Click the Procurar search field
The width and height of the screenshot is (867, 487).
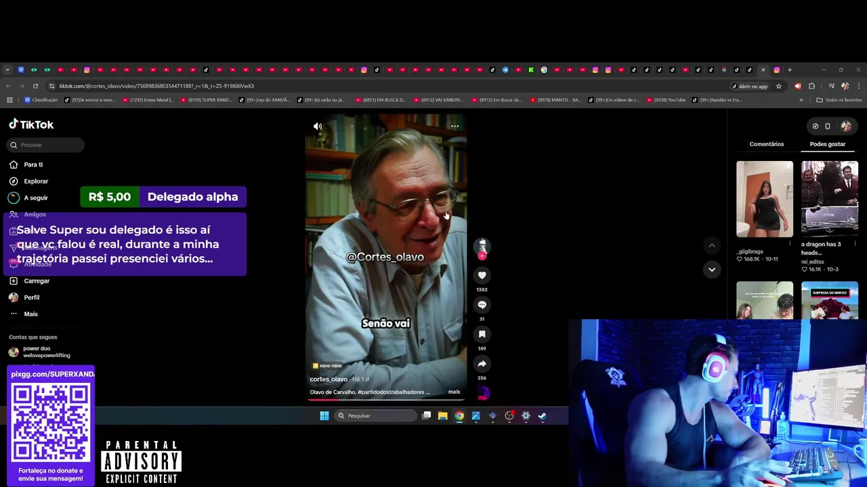(x=46, y=145)
